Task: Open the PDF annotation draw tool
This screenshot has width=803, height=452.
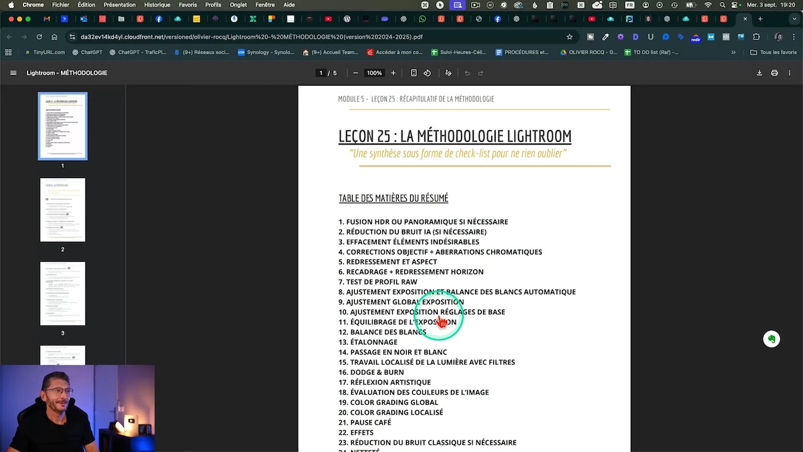Action: [x=448, y=73]
